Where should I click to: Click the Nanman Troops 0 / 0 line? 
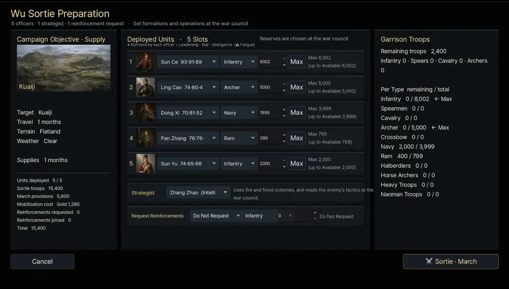[x=410, y=194]
